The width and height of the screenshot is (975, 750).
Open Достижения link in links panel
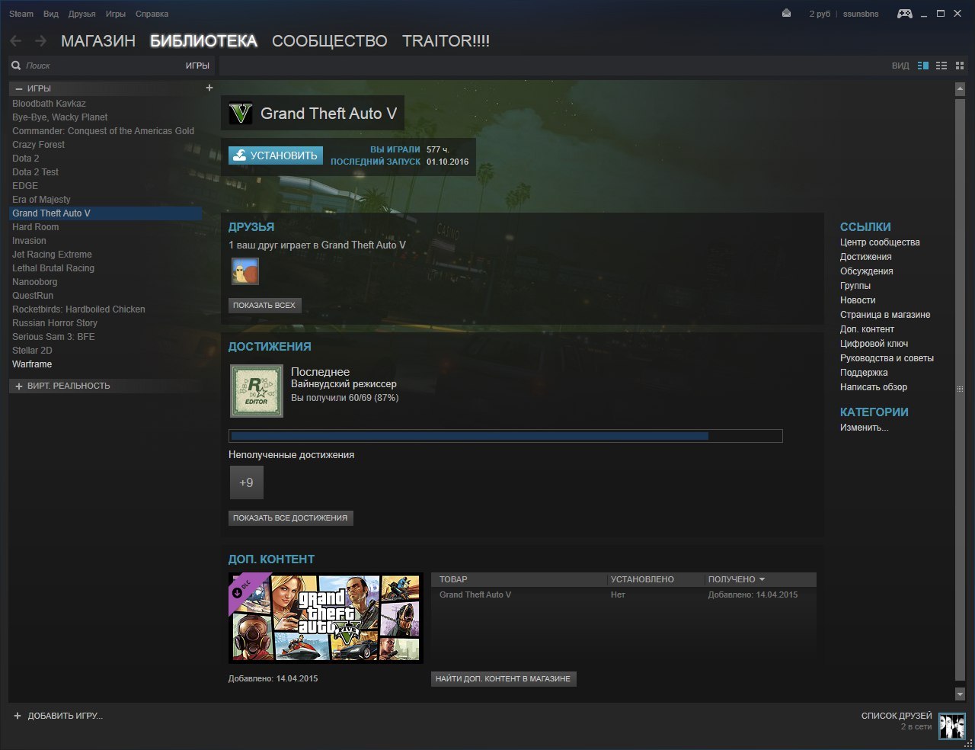click(866, 257)
